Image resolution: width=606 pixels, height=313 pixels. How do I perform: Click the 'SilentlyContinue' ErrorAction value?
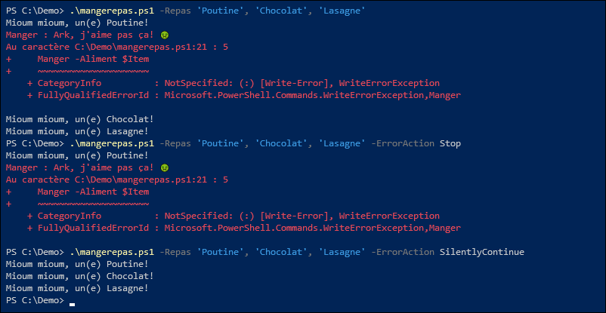[x=482, y=252]
